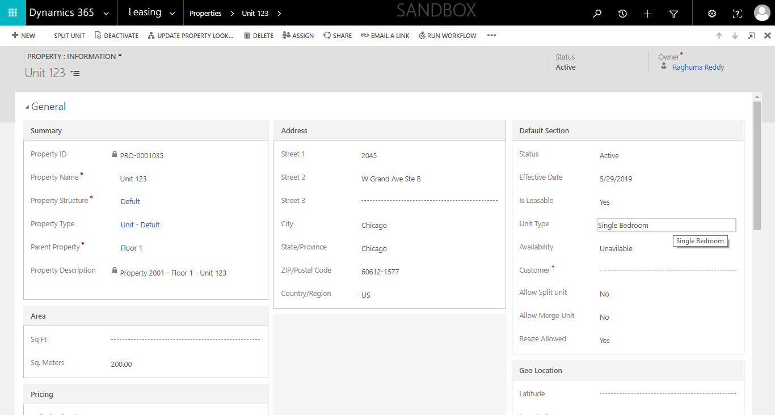Click the vertical scrollbar on the form
The width and height of the screenshot is (775, 415).
point(757,166)
